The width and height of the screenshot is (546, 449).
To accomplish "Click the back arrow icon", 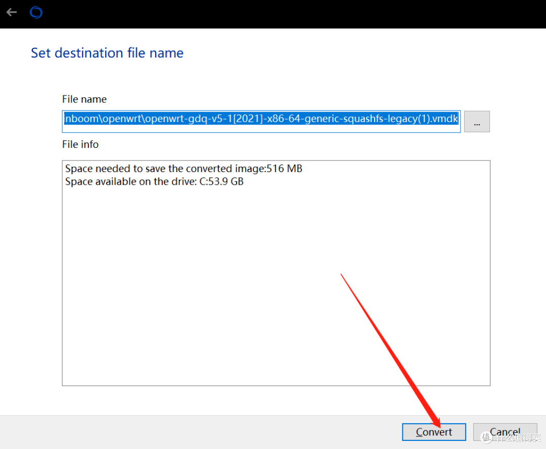I will (11, 13).
